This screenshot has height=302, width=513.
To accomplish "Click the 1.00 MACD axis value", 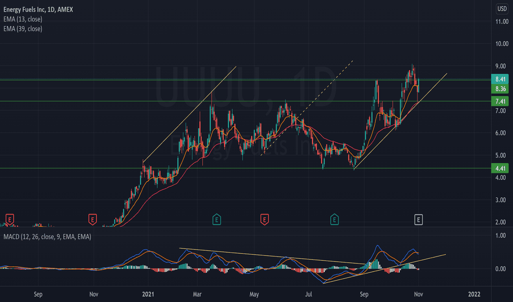I will pos(500,236).
